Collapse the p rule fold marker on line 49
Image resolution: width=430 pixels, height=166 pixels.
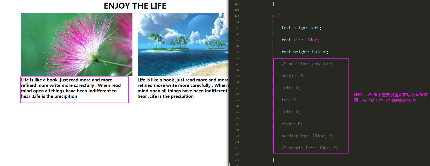coord(242,16)
